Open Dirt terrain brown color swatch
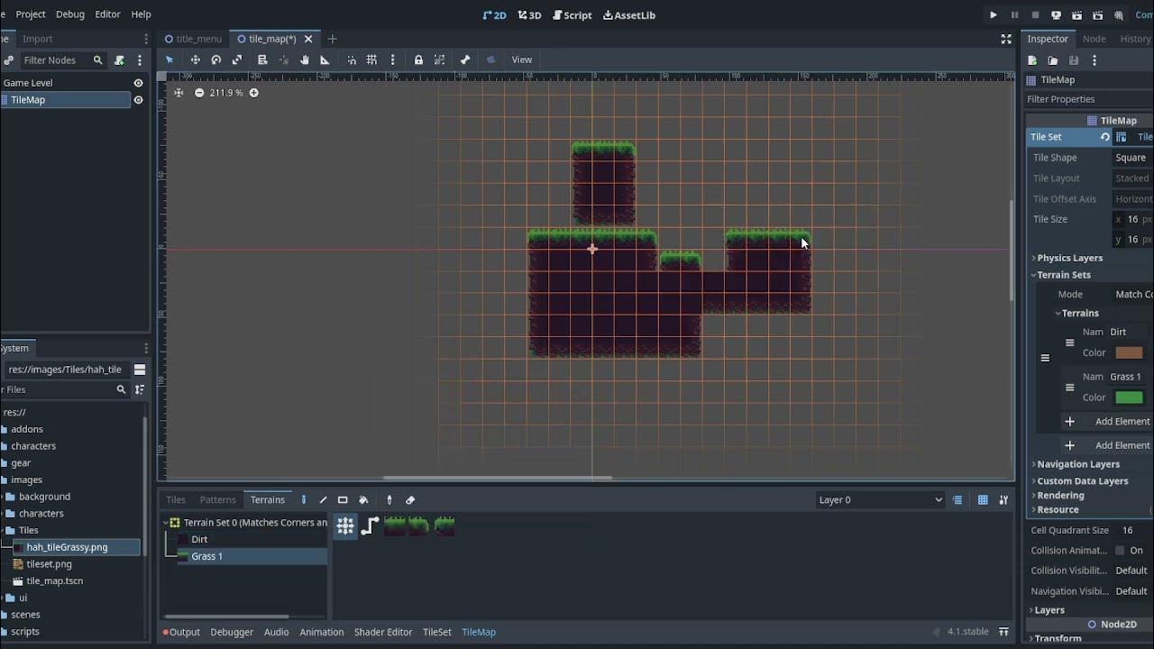This screenshot has width=1154, height=649. point(1129,352)
